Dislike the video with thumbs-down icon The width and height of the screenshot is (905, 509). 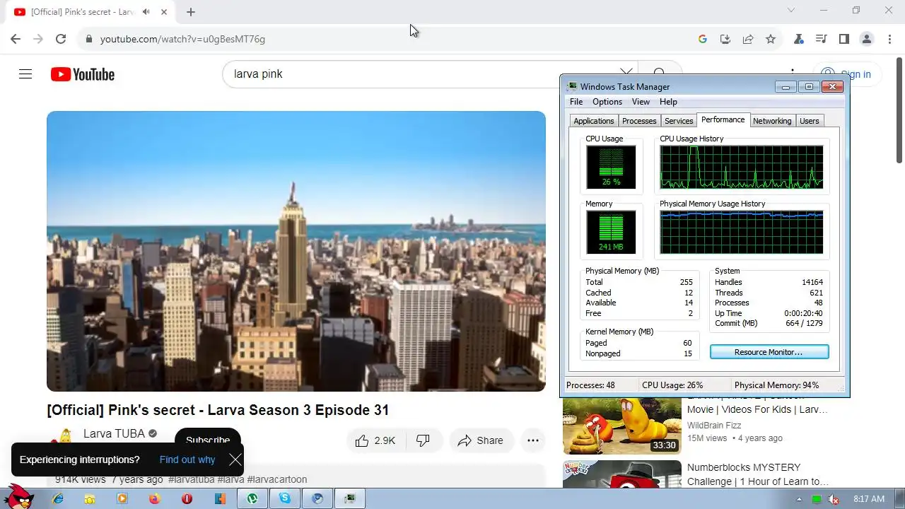(x=423, y=440)
